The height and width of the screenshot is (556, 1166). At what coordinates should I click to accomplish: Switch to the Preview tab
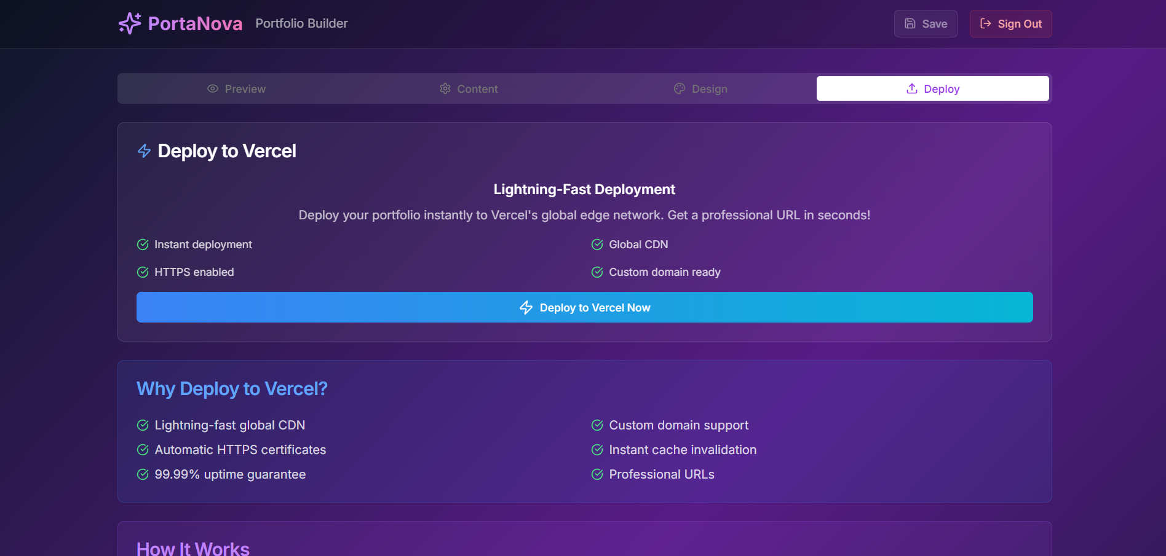(236, 88)
